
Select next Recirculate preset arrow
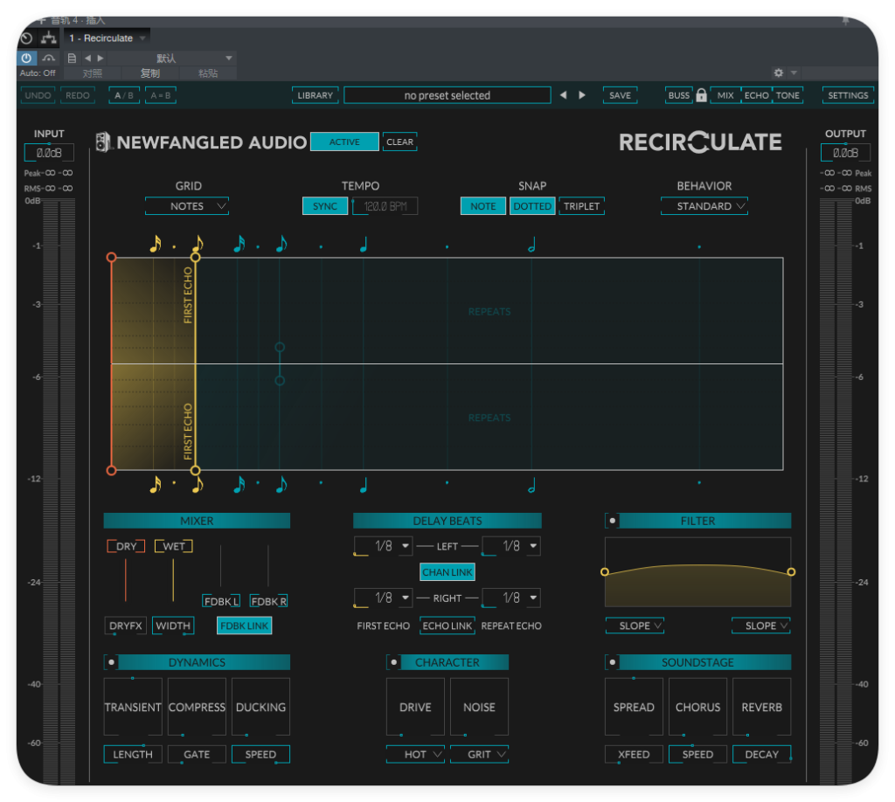click(581, 95)
